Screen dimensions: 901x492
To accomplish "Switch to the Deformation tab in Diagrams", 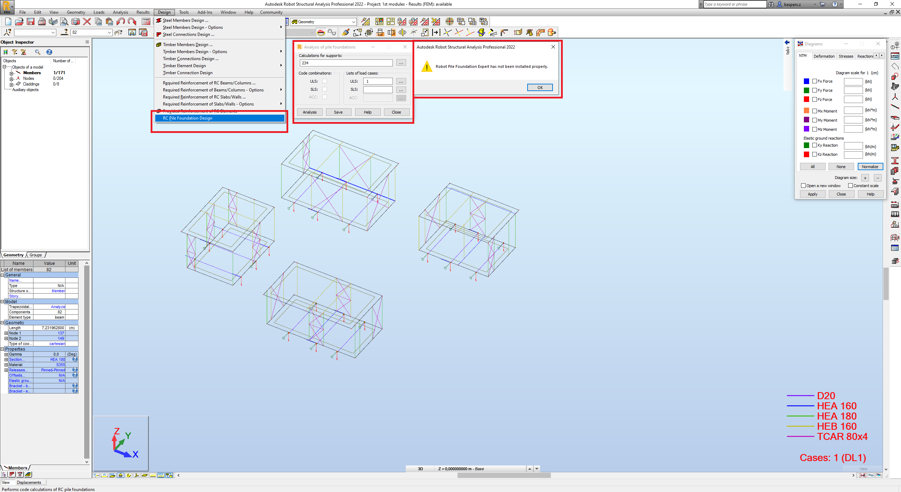I will [x=824, y=56].
